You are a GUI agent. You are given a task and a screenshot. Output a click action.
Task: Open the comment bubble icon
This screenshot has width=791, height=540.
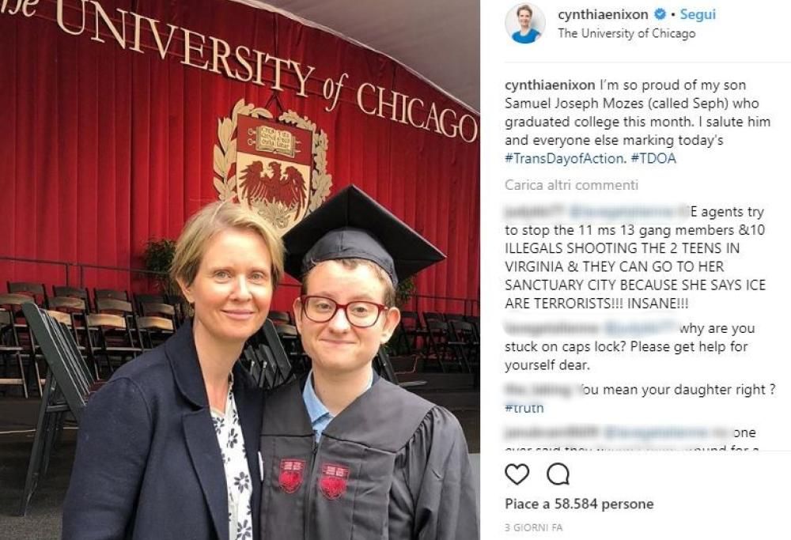click(558, 474)
